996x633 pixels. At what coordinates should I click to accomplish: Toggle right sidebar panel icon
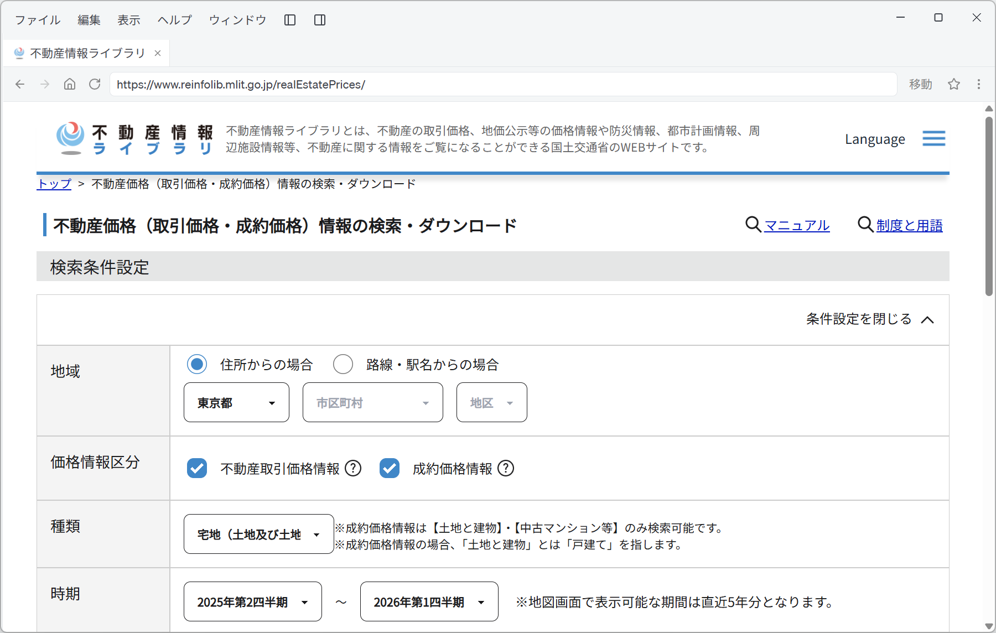tap(320, 20)
